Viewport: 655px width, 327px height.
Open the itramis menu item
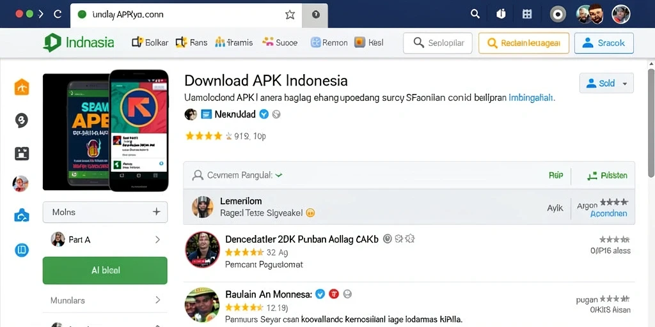pyautogui.click(x=234, y=43)
